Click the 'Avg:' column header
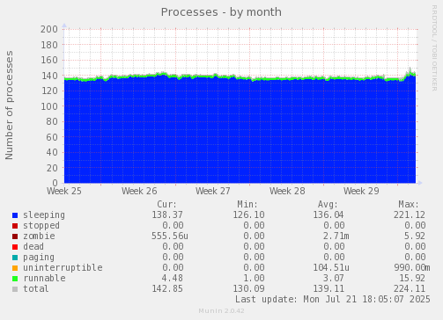This screenshot has width=443, height=320. 328,204
